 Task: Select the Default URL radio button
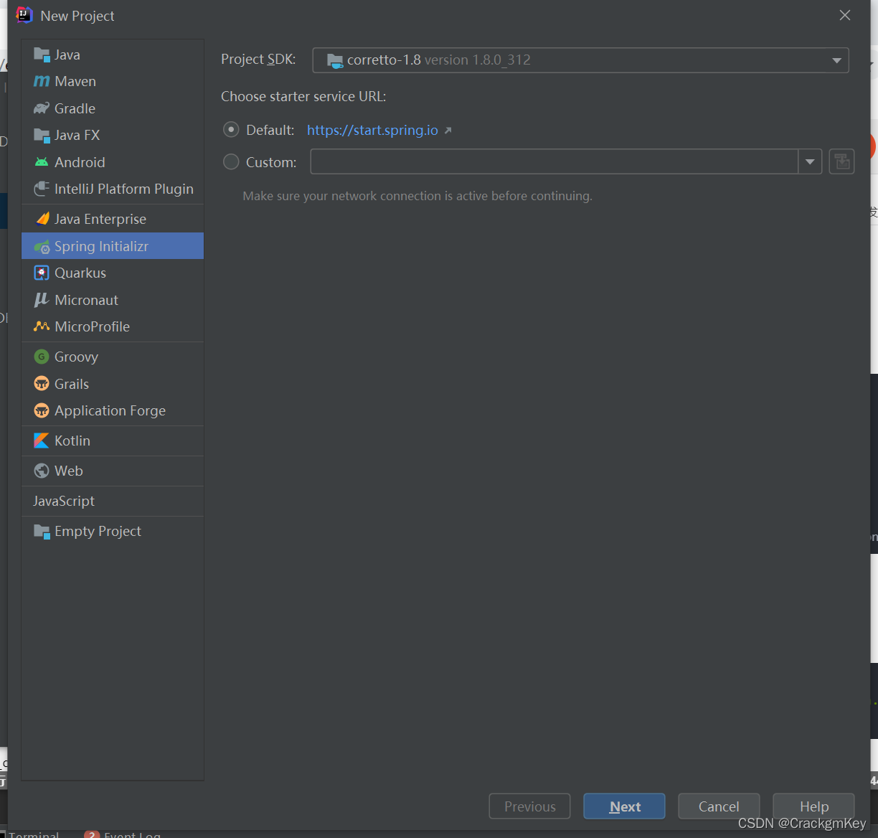point(231,130)
